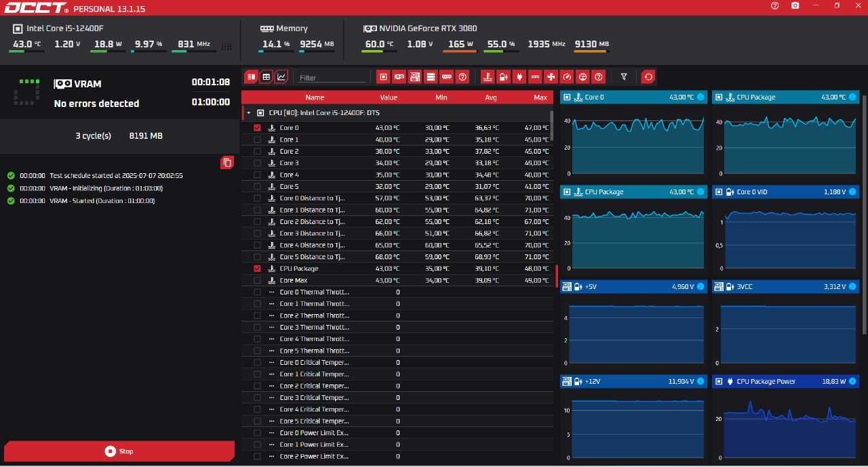Click the +12V graph header title
The height and width of the screenshot is (467, 868).
[x=592, y=382]
